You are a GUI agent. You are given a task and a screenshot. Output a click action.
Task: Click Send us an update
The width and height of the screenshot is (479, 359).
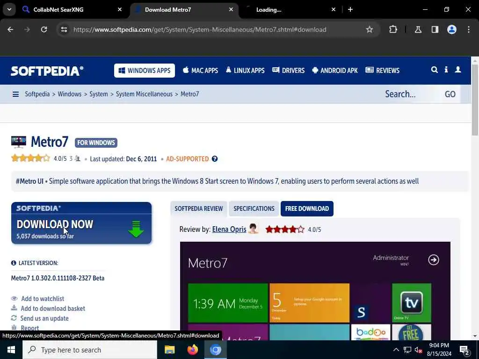click(x=44, y=318)
